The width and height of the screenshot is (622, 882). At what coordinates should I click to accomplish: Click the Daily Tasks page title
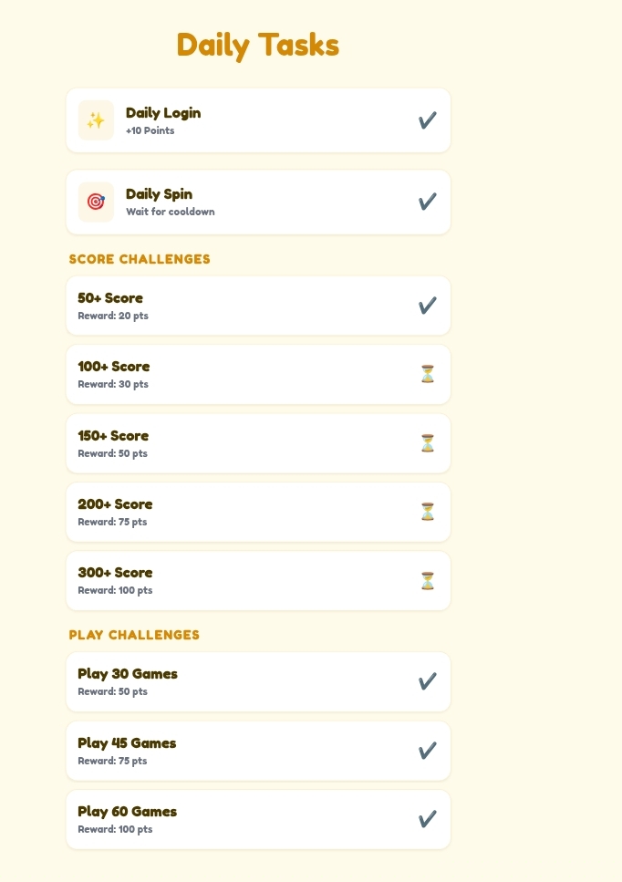[x=258, y=45]
